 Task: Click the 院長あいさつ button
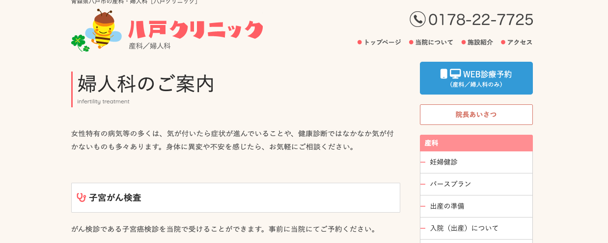click(476, 115)
